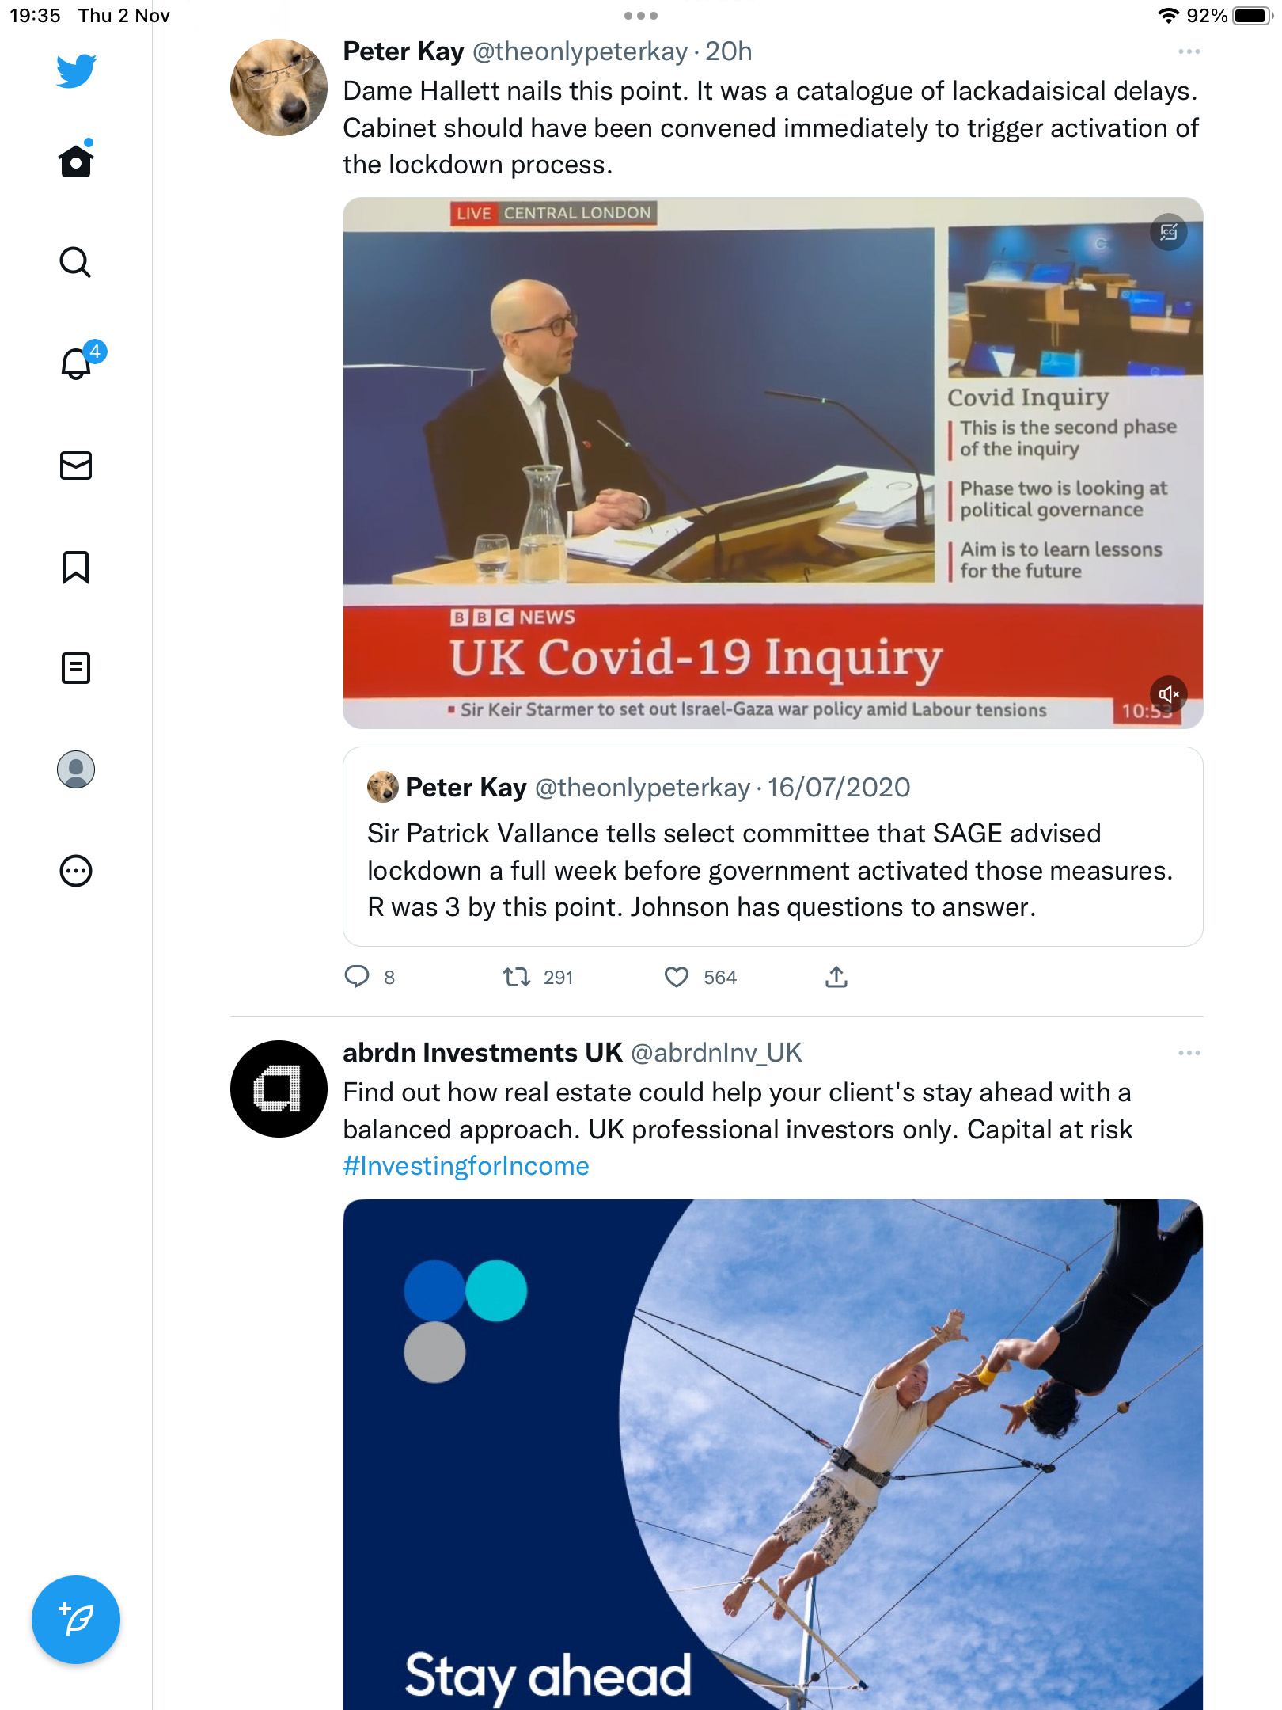The width and height of the screenshot is (1282, 1710).
Task: Like Peter Kay's tweet with 564 likes
Action: coord(700,977)
